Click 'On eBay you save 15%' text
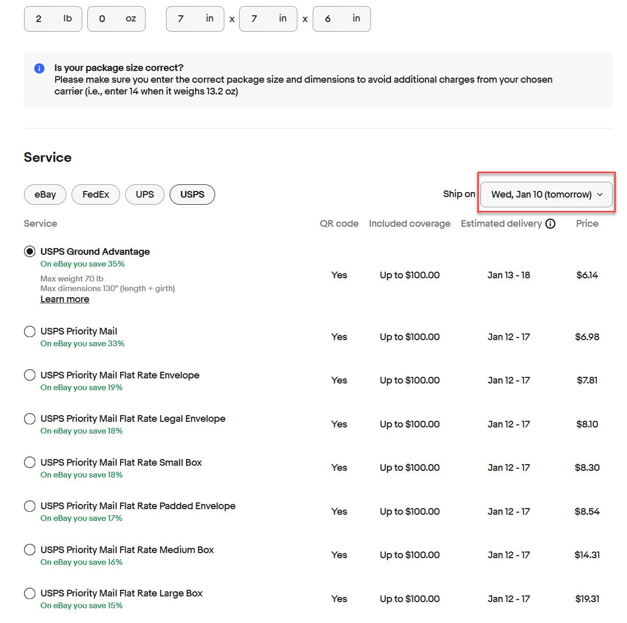 82,606
